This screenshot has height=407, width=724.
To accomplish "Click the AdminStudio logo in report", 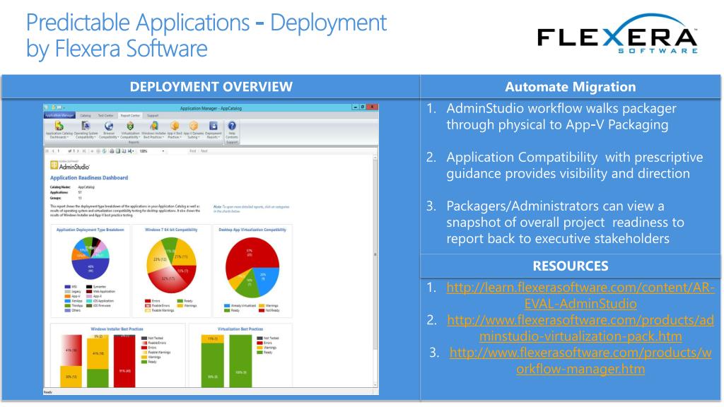I will point(70,165).
